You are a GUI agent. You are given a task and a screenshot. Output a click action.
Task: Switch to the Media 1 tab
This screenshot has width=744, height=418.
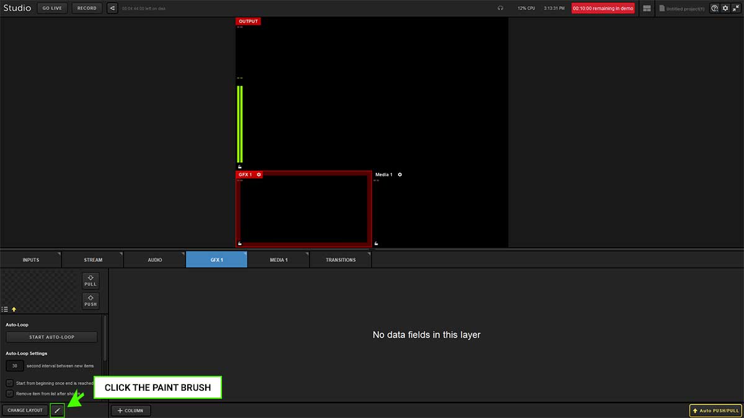(x=279, y=260)
